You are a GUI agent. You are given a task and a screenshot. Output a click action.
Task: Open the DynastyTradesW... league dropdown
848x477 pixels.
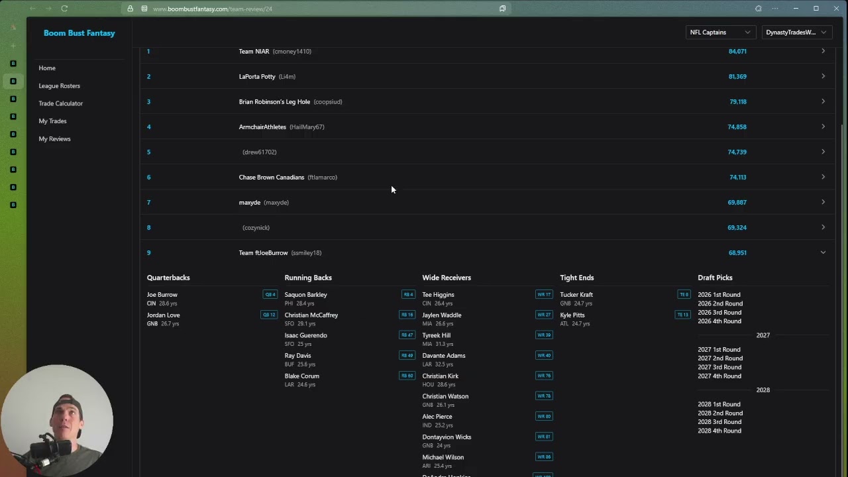[x=796, y=32]
